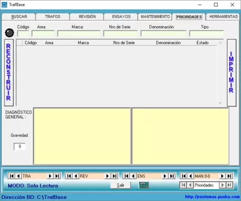Click the Area column header in grid
This screenshot has height=201, width=241.
coord(49,43)
